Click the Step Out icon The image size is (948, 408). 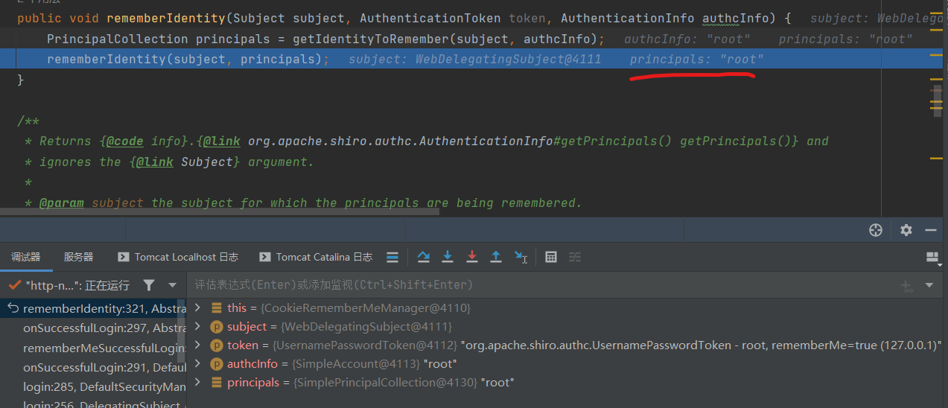(495, 257)
